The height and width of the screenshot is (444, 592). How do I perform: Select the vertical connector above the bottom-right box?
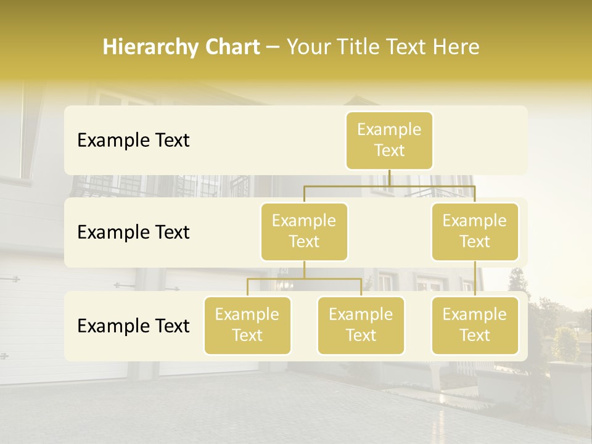[475, 279]
